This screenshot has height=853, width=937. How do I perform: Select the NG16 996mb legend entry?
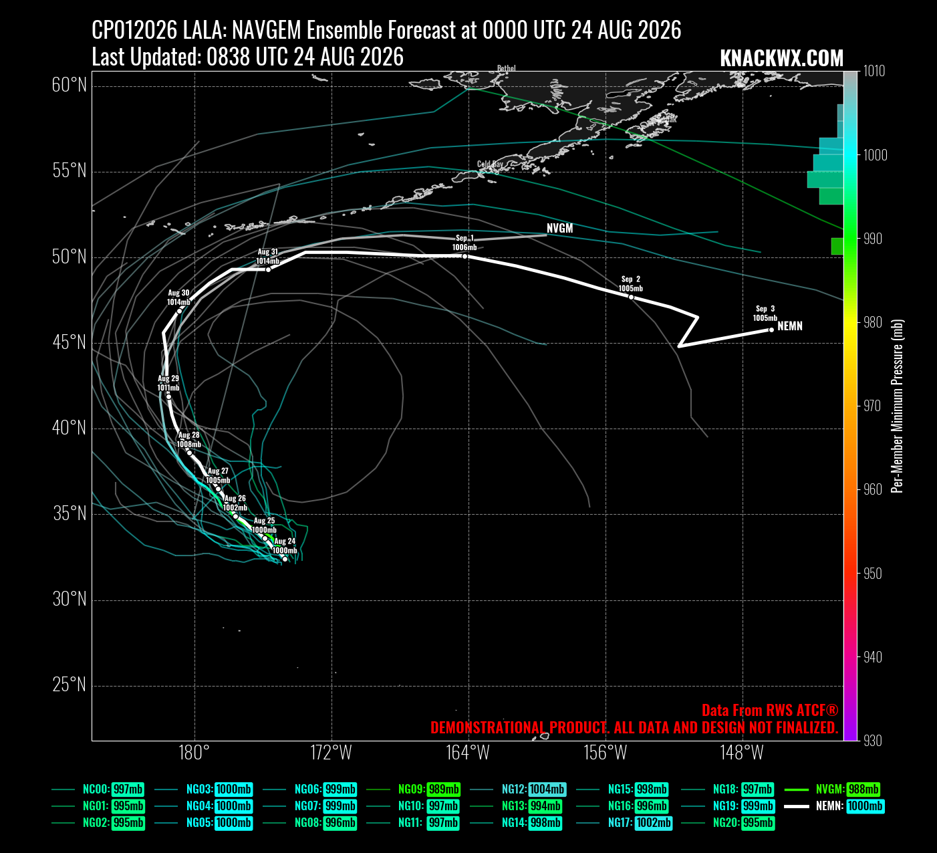coord(622,806)
